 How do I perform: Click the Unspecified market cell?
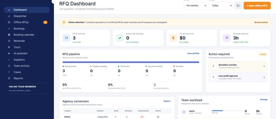(x=102, y=117)
